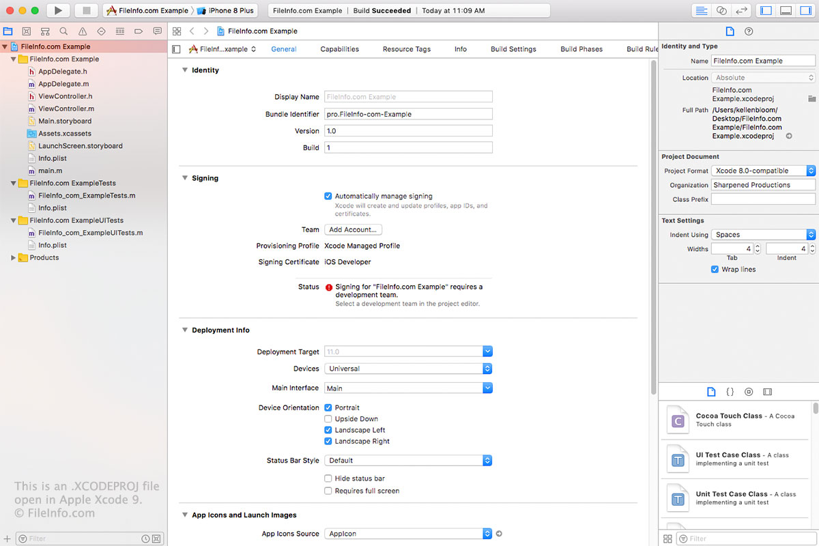
Task: Show the Object library
Action: click(x=749, y=392)
